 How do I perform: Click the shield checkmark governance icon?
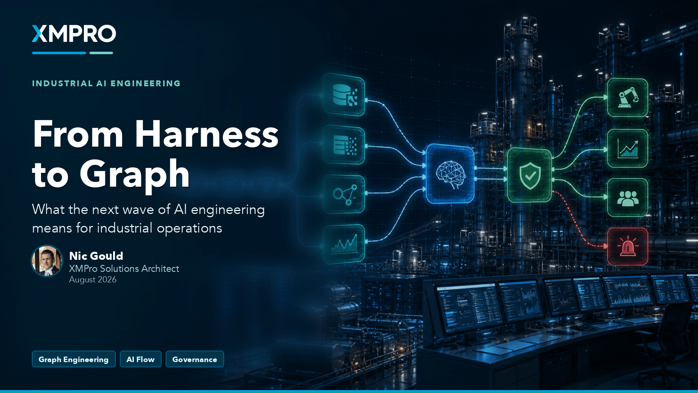tap(530, 175)
